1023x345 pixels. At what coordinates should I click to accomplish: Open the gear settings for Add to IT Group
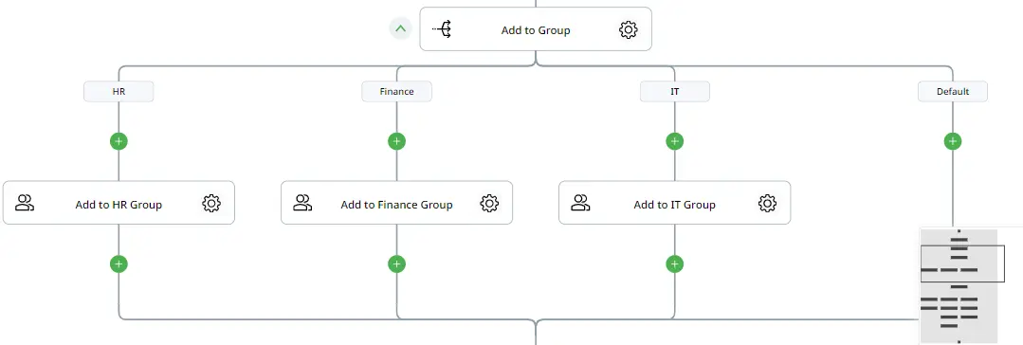click(767, 204)
